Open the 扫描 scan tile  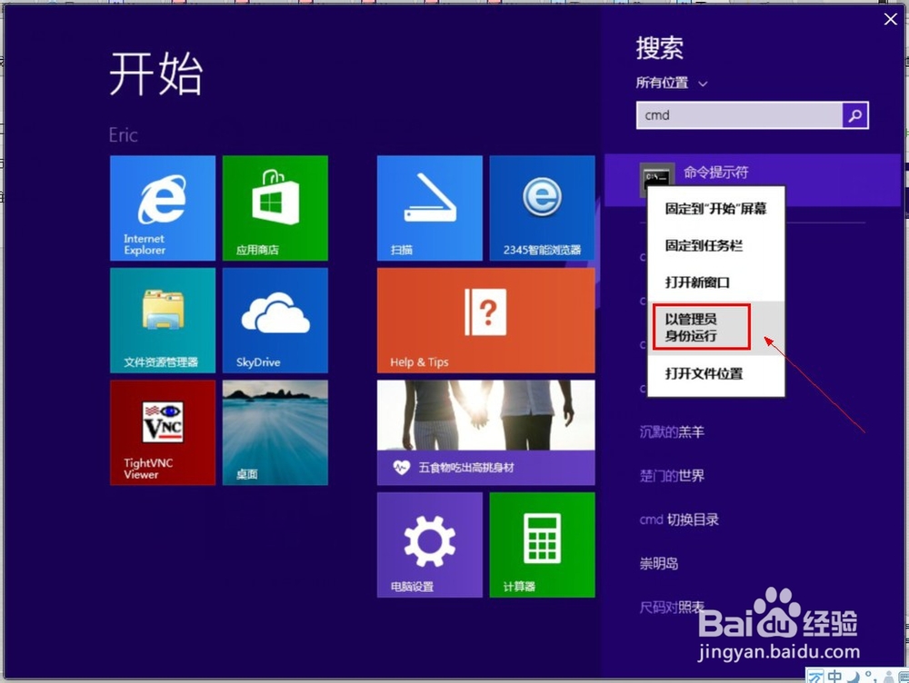pyautogui.click(x=429, y=207)
